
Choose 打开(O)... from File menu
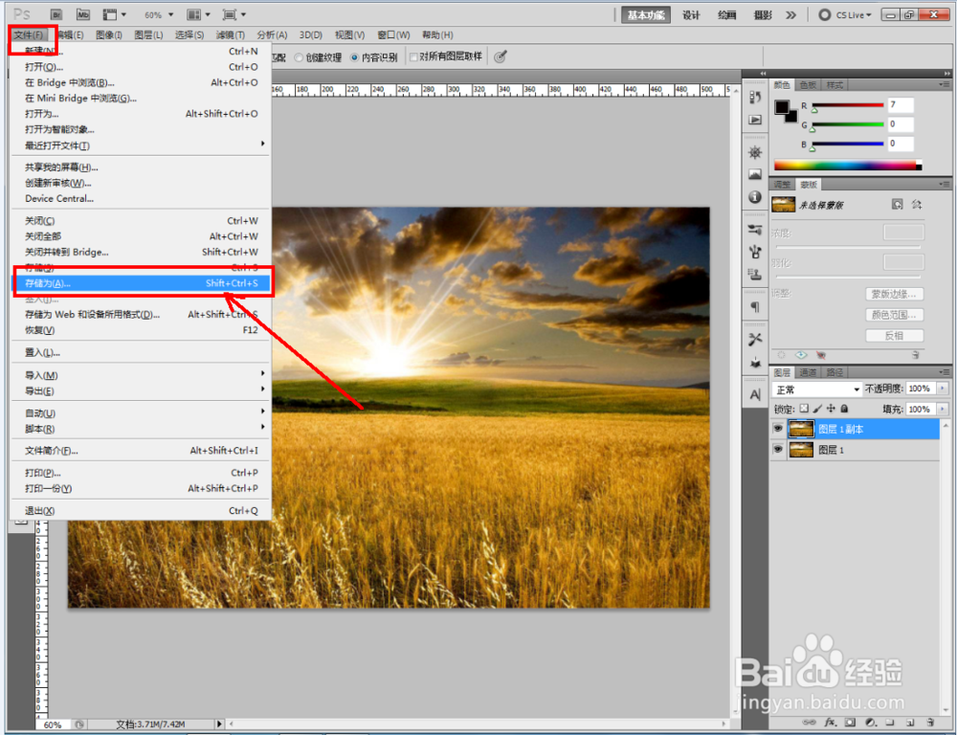[x=141, y=67]
